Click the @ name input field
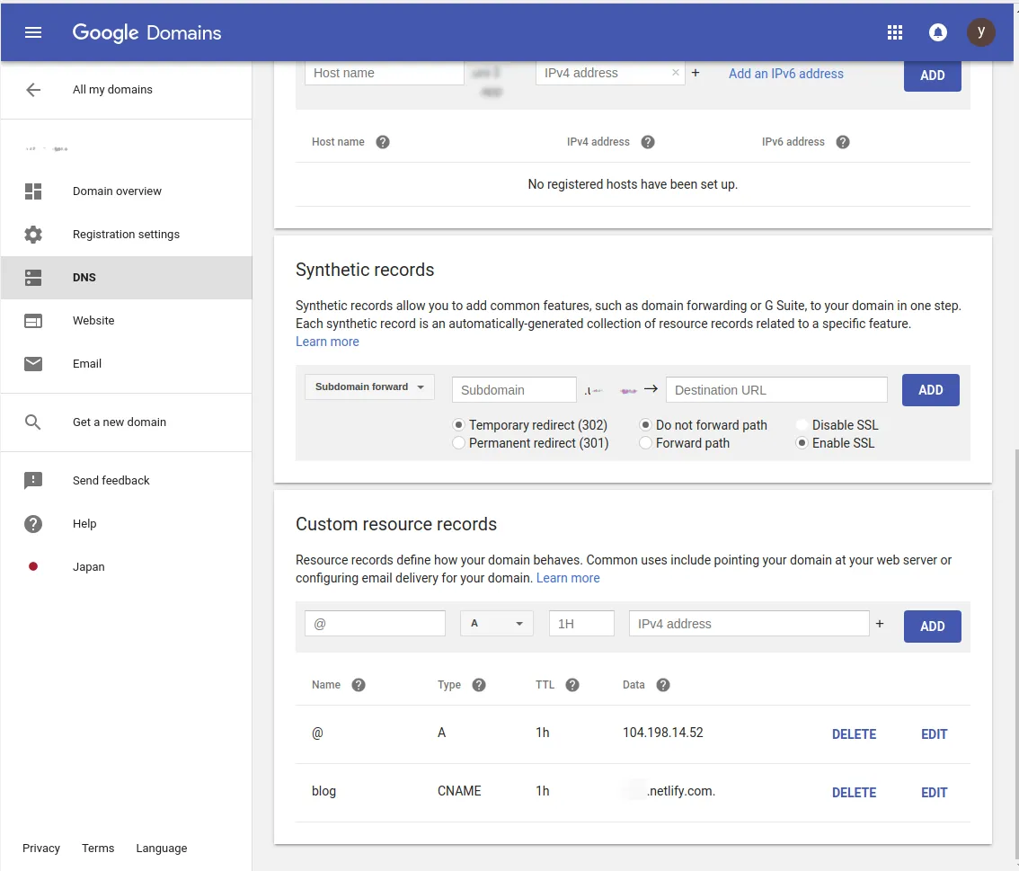Viewport: 1019px width, 871px height. click(x=375, y=623)
